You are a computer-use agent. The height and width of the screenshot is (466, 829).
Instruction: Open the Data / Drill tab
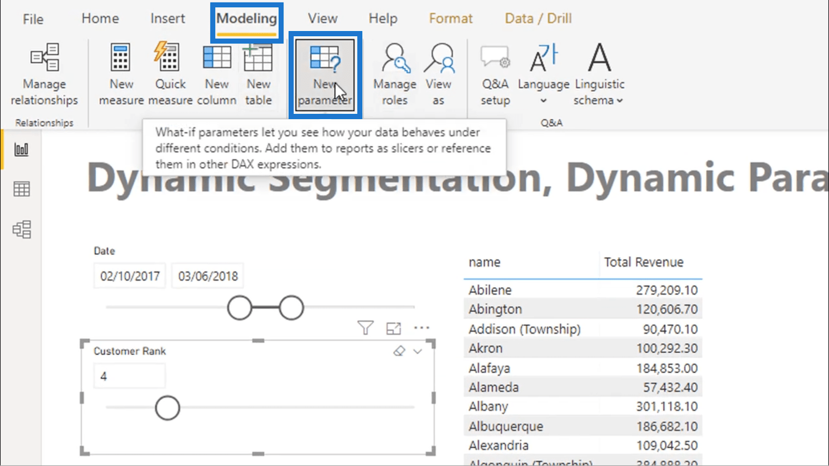click(x=538, y=19)
